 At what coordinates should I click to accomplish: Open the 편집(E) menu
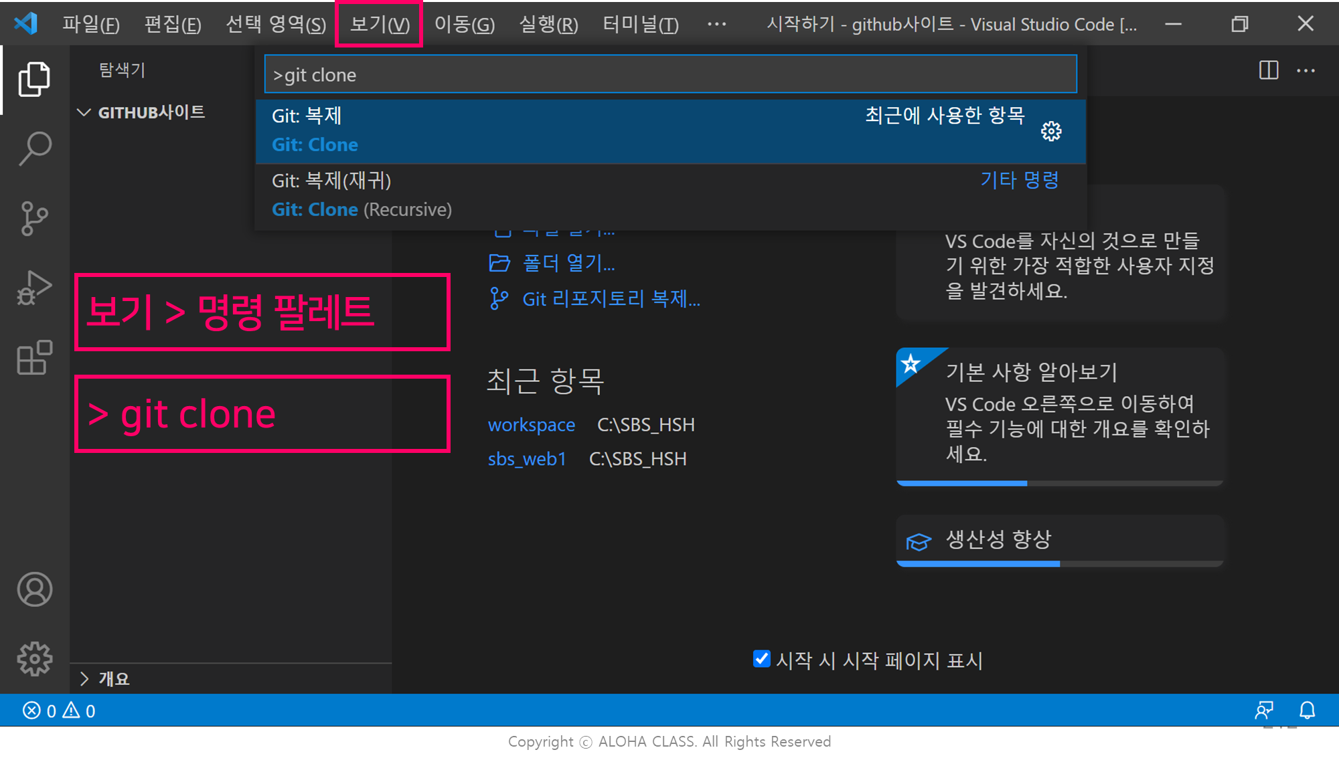(x=173, y=24)
